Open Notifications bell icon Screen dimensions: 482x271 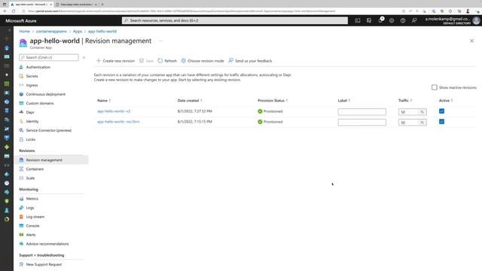(380, 20)
